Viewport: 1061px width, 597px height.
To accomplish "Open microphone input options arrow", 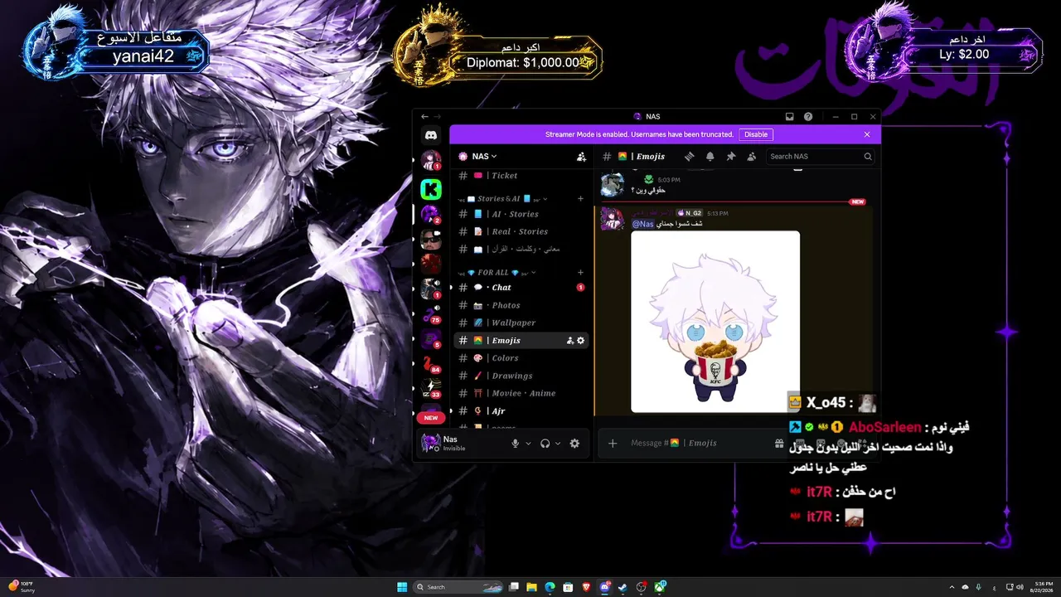I will tap(528, 444).
